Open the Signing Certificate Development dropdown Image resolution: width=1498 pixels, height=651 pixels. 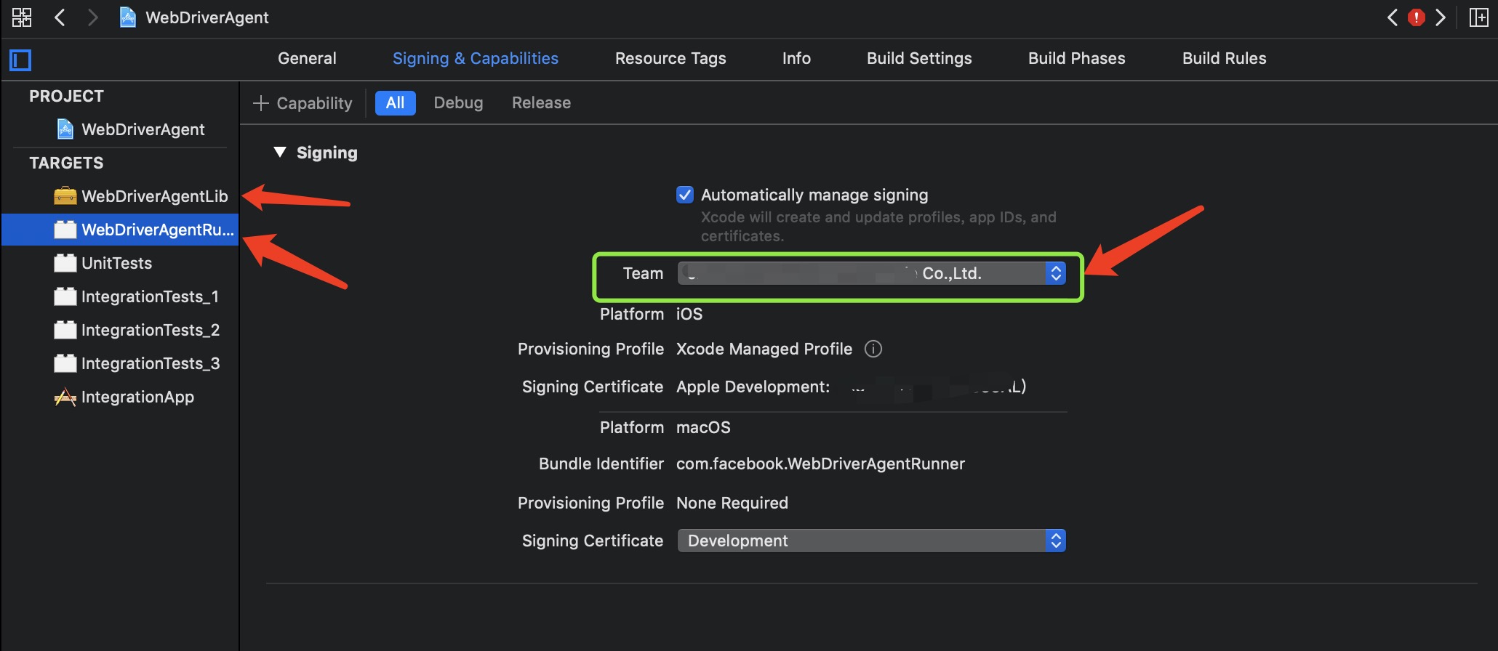pyautogui.click(x=872, y=541)
